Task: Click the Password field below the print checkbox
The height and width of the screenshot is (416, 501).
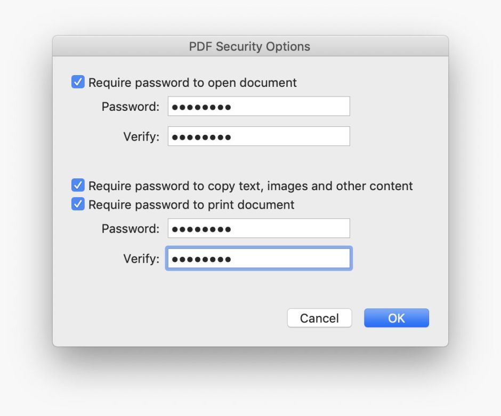Action: (x=258, y=228)
